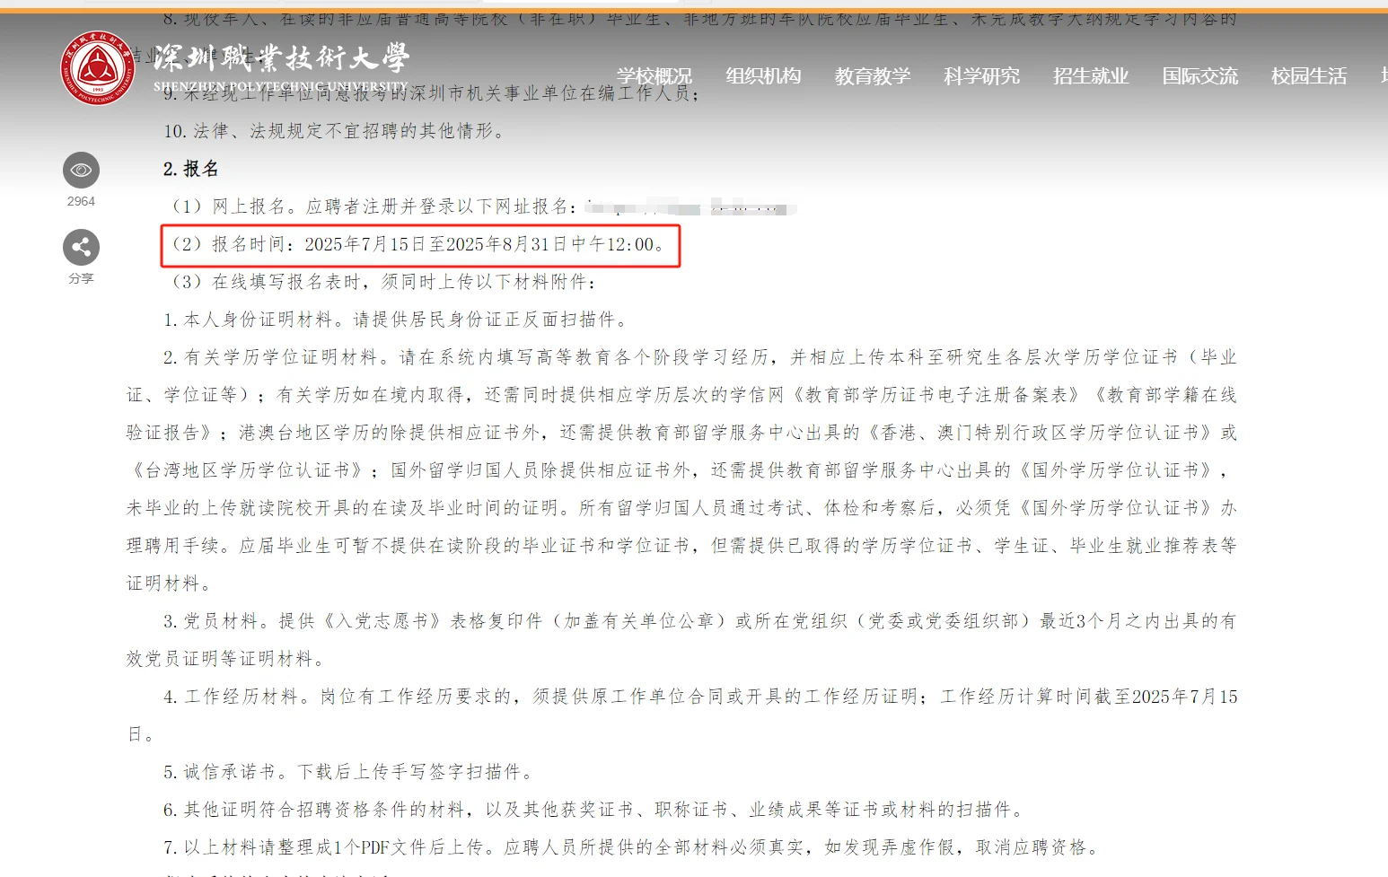Screen dimensions: 1388x877
Task: Click the line 7. 以上材料请整理成1个PDF文件后上传
Action: (x=632, y=847)
